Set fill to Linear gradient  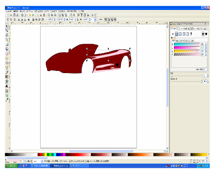click(180, 34)
